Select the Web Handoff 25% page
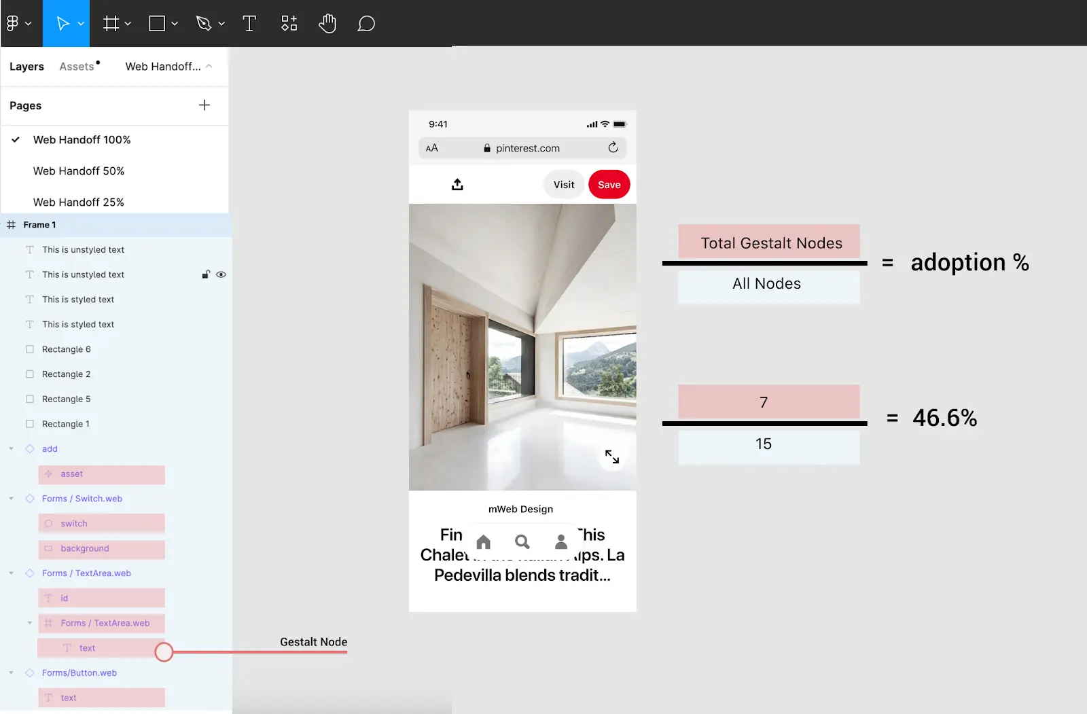This screenshot has width=1087, height=714. coord(79,202)
